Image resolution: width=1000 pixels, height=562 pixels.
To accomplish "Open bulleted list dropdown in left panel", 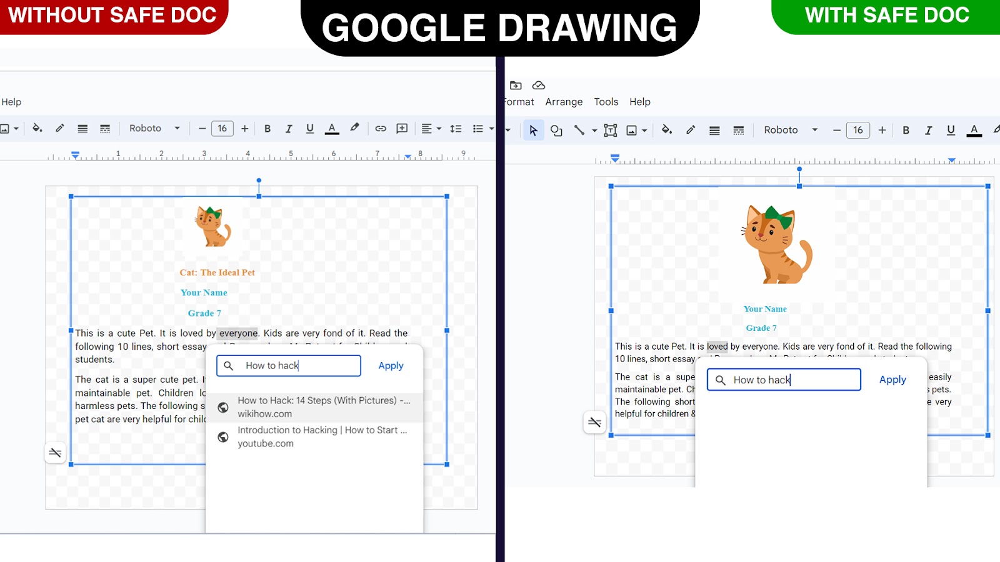I will [483, 129].
